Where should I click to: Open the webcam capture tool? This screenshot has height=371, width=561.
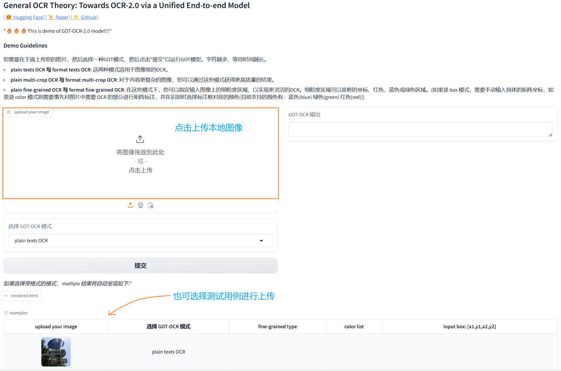pos(141,205)
